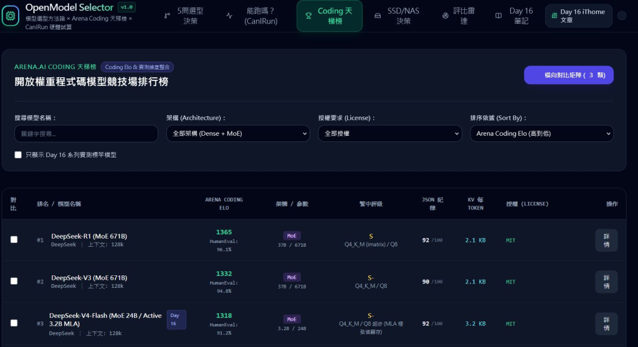
Task: Click the Coding Elo & 實測維度整合 badge
Action: point(137,67)
